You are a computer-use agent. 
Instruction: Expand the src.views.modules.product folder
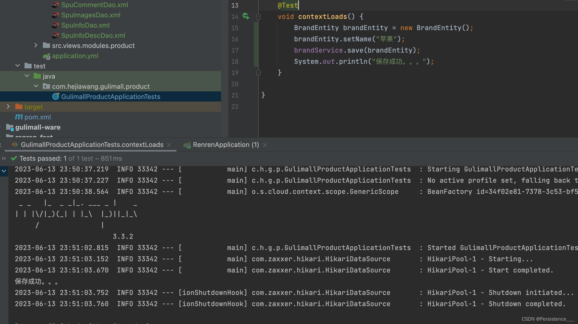pyautogui.click(x=36, y=45)
